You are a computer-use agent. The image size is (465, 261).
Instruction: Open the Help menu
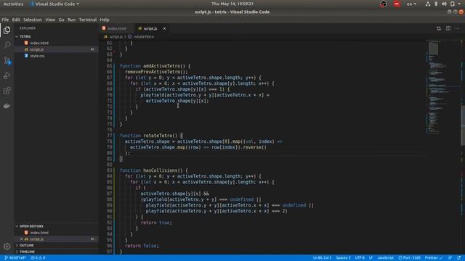(x=105, y=20)
